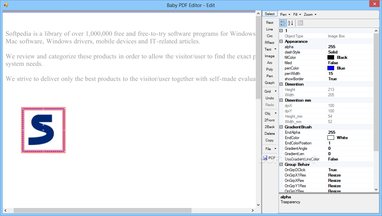Screen dimensions: 382x216
Task: Save as PDF using the PDF button
Action: point(270,158)
